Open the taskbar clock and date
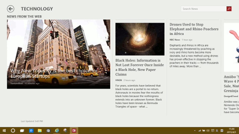Screen dimensions: 239x134 [232, 131]
